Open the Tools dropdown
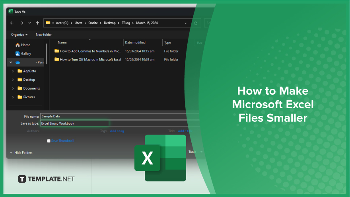The height and width of the screenshot is (197, 350). (x=195, y=152)
